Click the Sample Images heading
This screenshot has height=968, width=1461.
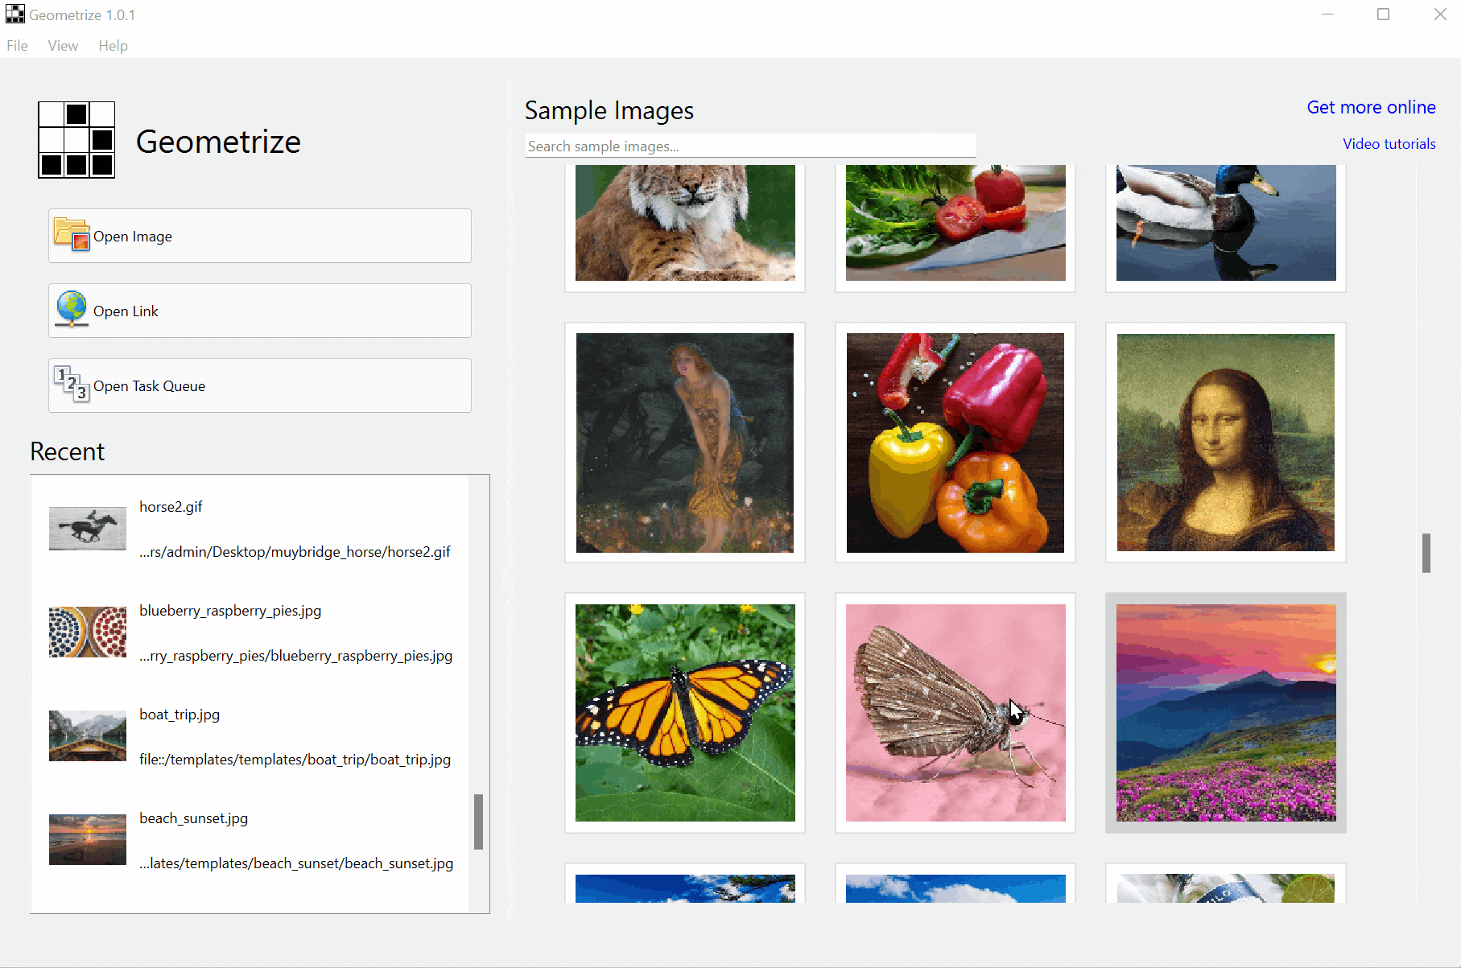point(609,110)
